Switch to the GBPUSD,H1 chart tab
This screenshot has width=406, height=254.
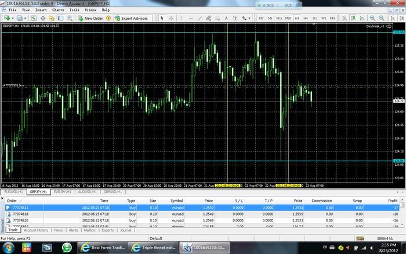click(113, 192)
